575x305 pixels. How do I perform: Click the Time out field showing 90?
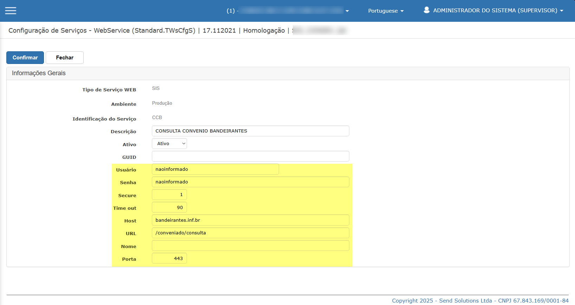tap(169, 207)
